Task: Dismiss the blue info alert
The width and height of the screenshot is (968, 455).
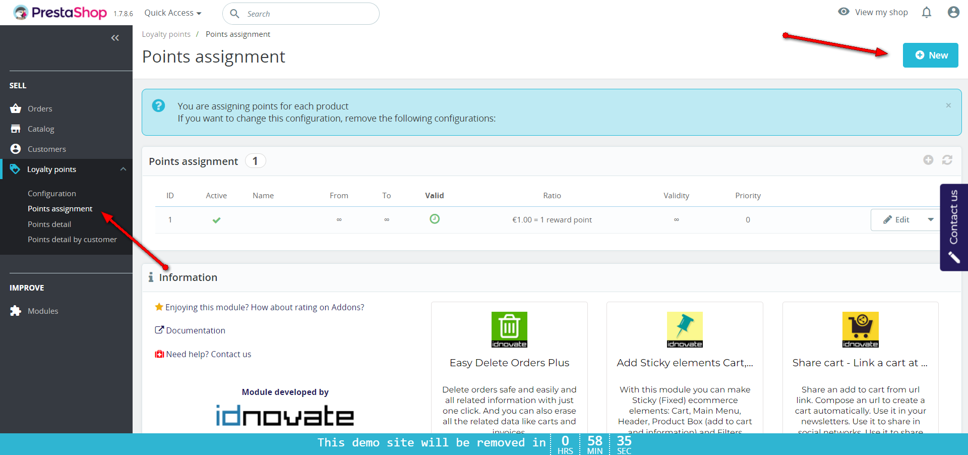Action: tap(948, 105)
